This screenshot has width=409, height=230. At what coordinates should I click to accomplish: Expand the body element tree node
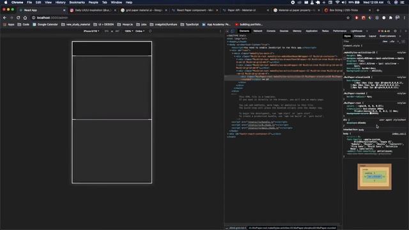point(228,45)
